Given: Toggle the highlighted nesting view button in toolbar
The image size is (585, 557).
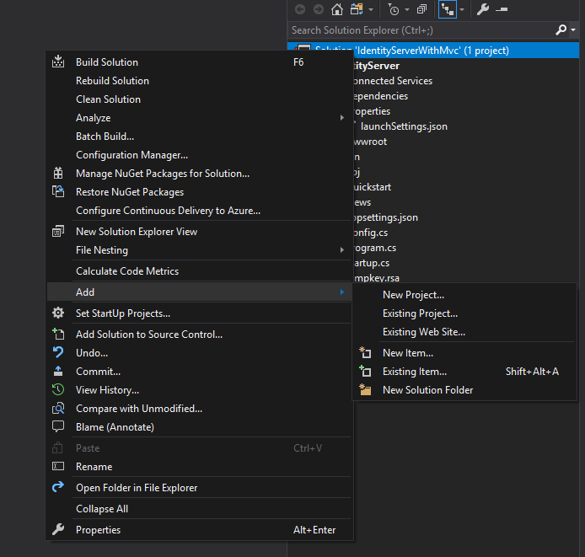Looking at the screenshot, I should (448, 9).
